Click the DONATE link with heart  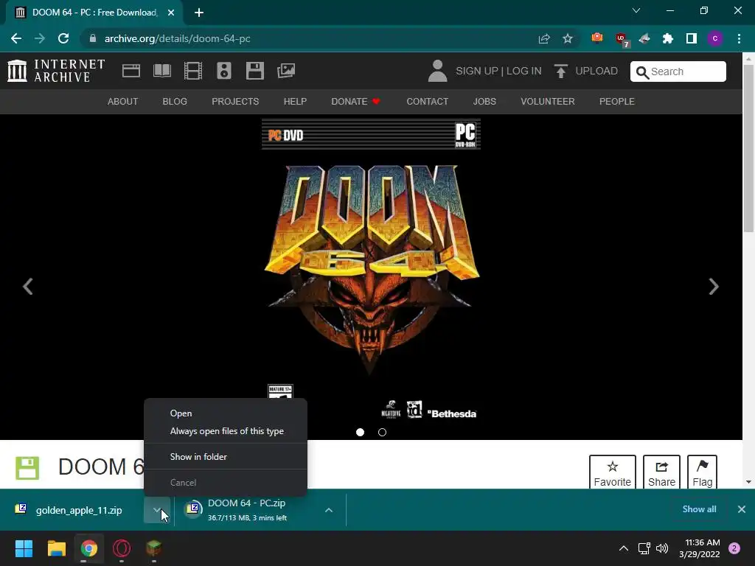pyautogui.click(x=356, y=102)
